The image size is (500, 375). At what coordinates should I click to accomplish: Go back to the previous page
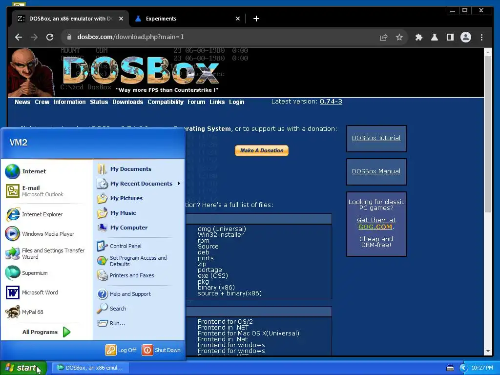coord(19,37)
